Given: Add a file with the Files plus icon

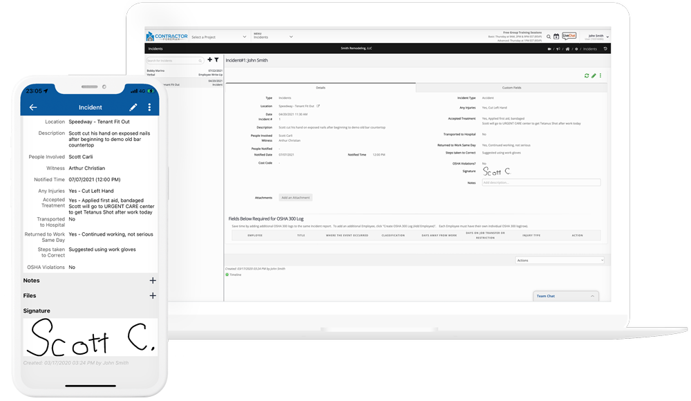Looking at the screenshot, I should coord(153,296).
